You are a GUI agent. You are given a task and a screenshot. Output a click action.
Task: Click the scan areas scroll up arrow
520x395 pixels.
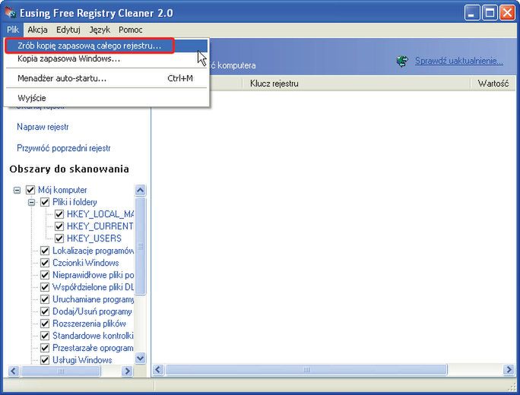coord(141,190)
